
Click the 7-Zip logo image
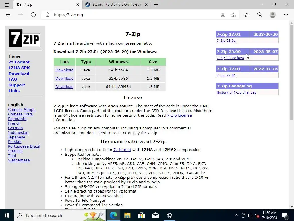[24, 38]
